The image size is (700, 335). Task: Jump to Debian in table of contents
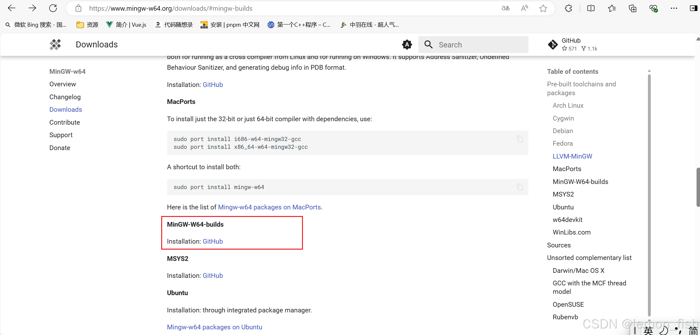(563, 131)
